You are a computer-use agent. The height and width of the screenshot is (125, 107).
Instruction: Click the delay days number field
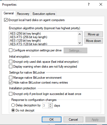pyautogui.click(x=45, y=106)
